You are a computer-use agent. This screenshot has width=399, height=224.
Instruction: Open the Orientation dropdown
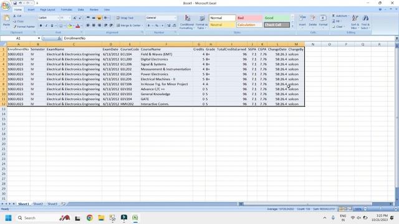106,18
